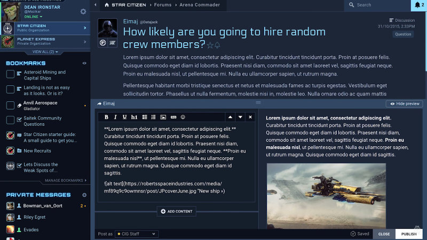This screenshot has height=240, width=427.
Task: Add a new private message with plus icon
Action: click(x=84, y=195)
